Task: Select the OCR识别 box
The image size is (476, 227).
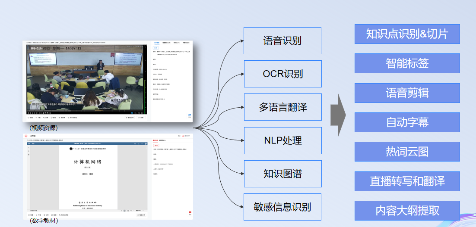Action: click(282, 74)
